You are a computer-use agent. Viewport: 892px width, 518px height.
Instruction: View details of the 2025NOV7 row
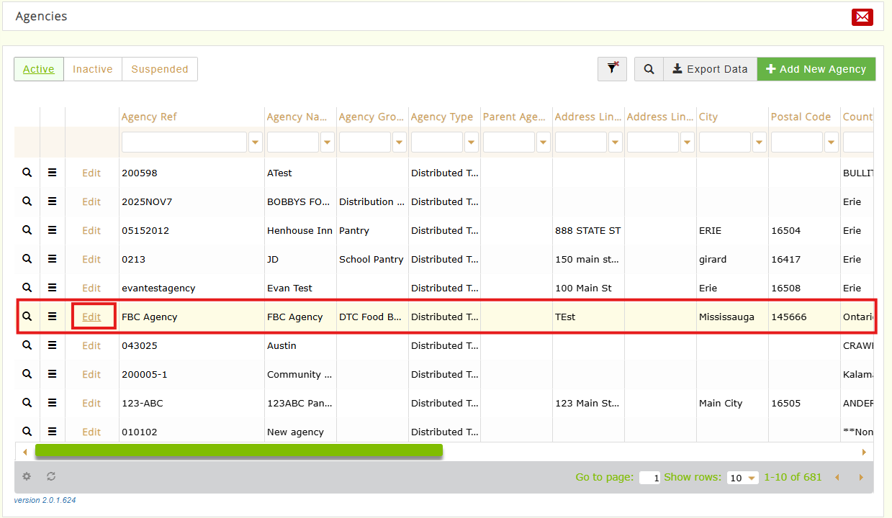click(27, 201)
